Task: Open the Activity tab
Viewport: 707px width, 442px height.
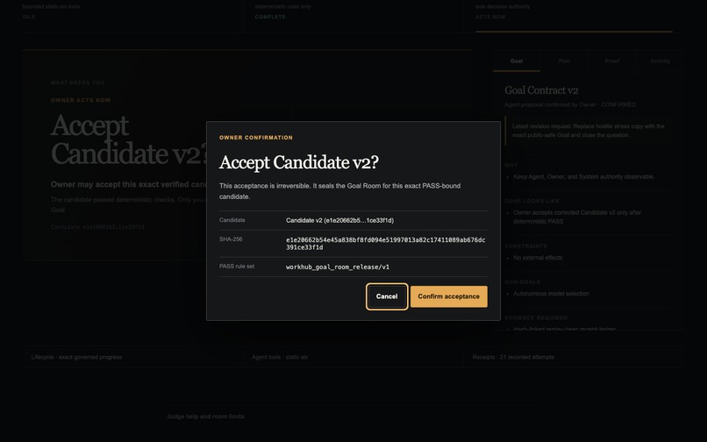Action: [661, 61]
